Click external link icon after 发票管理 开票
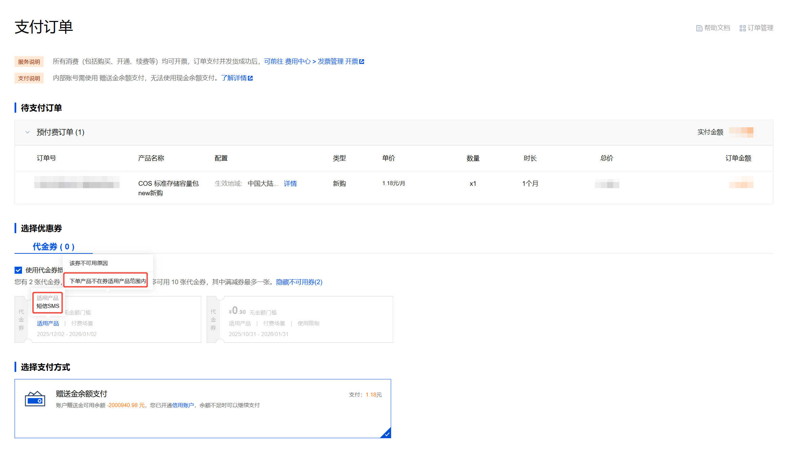The height and width of the screenshot is (469, 790). point(362,62)
